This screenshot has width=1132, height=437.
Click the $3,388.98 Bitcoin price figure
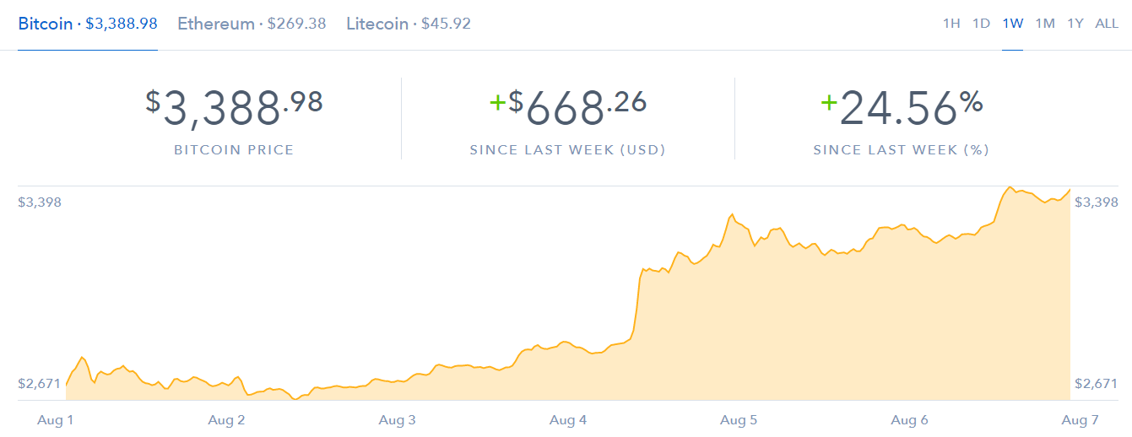coord(234,107)
